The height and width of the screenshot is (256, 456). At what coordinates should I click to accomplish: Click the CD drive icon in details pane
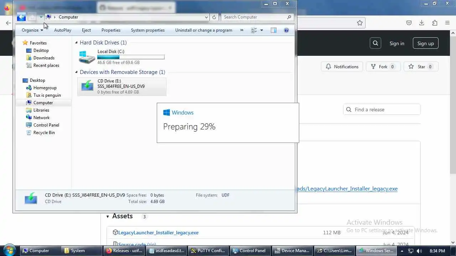click(x=31, y=198)
